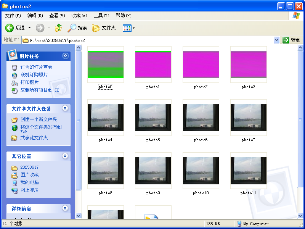The image size is (305, 229).
Task: Select the photo9 thumbnail
Action: [x=153, y=171]
